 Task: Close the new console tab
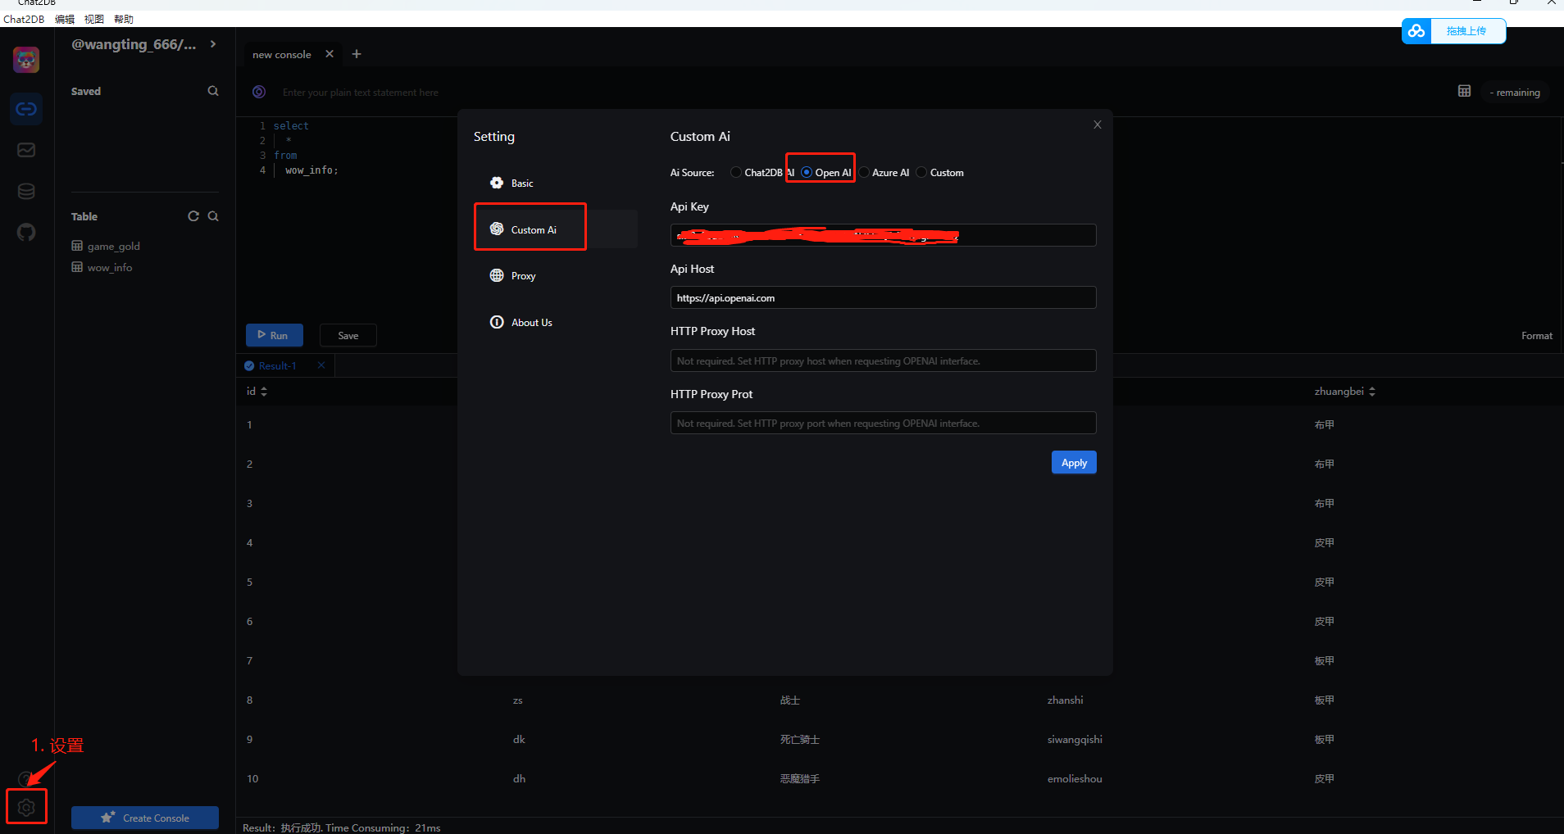[330, 54]
